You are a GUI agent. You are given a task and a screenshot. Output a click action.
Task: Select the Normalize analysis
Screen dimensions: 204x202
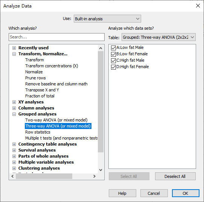(34, 72)
